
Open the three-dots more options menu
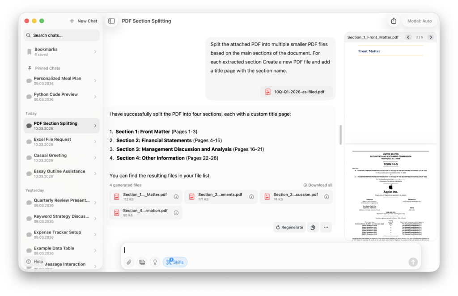tap(326, 228)
